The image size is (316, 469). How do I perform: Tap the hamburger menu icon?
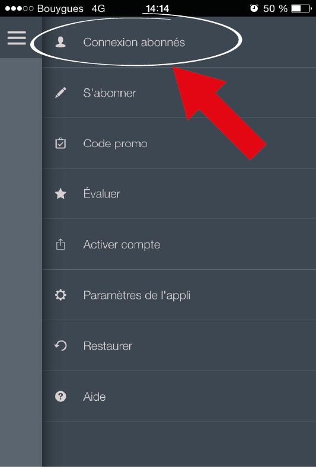point(17,38)
